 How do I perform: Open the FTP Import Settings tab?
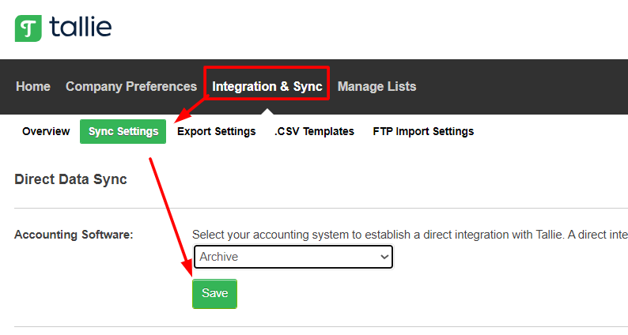click(423, 131)
